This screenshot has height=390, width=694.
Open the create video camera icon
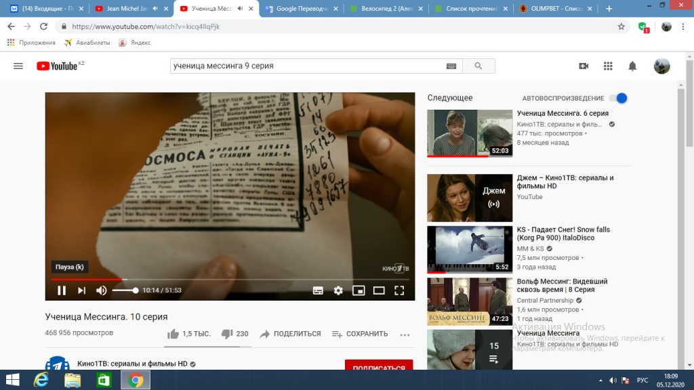(x=584, y=66)
